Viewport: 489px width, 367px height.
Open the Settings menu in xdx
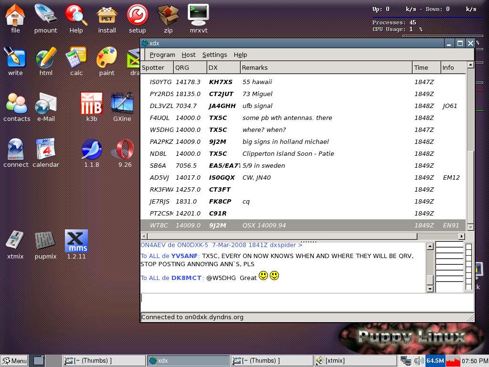click(x=214, y=55)
